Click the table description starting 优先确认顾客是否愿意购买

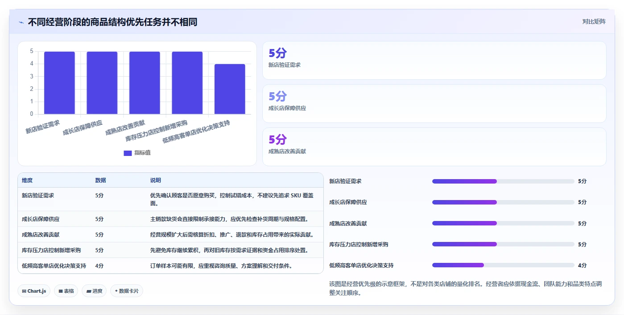pos(232,199)
